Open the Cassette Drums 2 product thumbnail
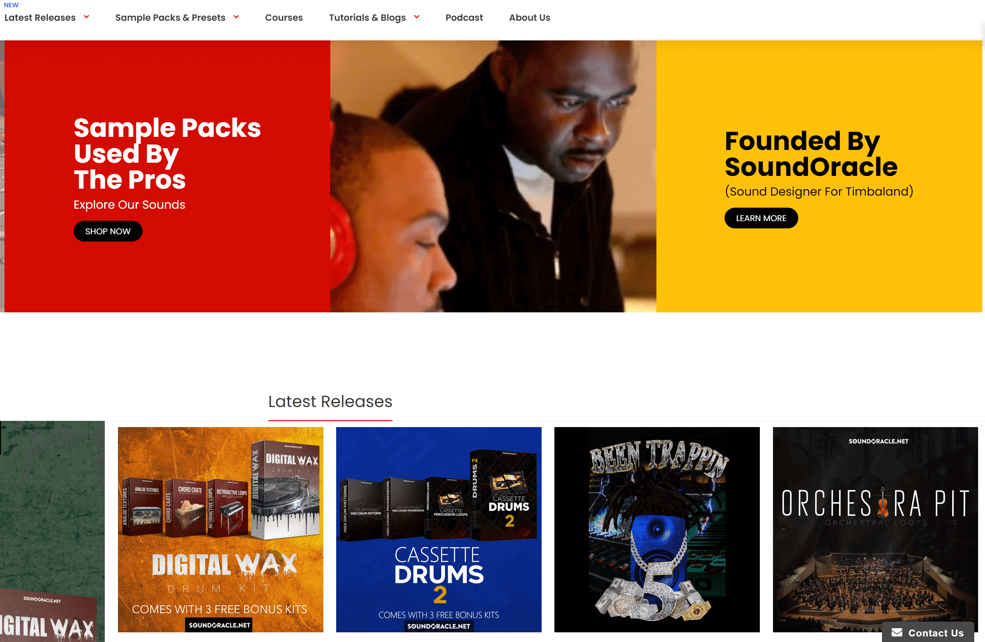Screen dimensions: 985x642 click(439, 529)
